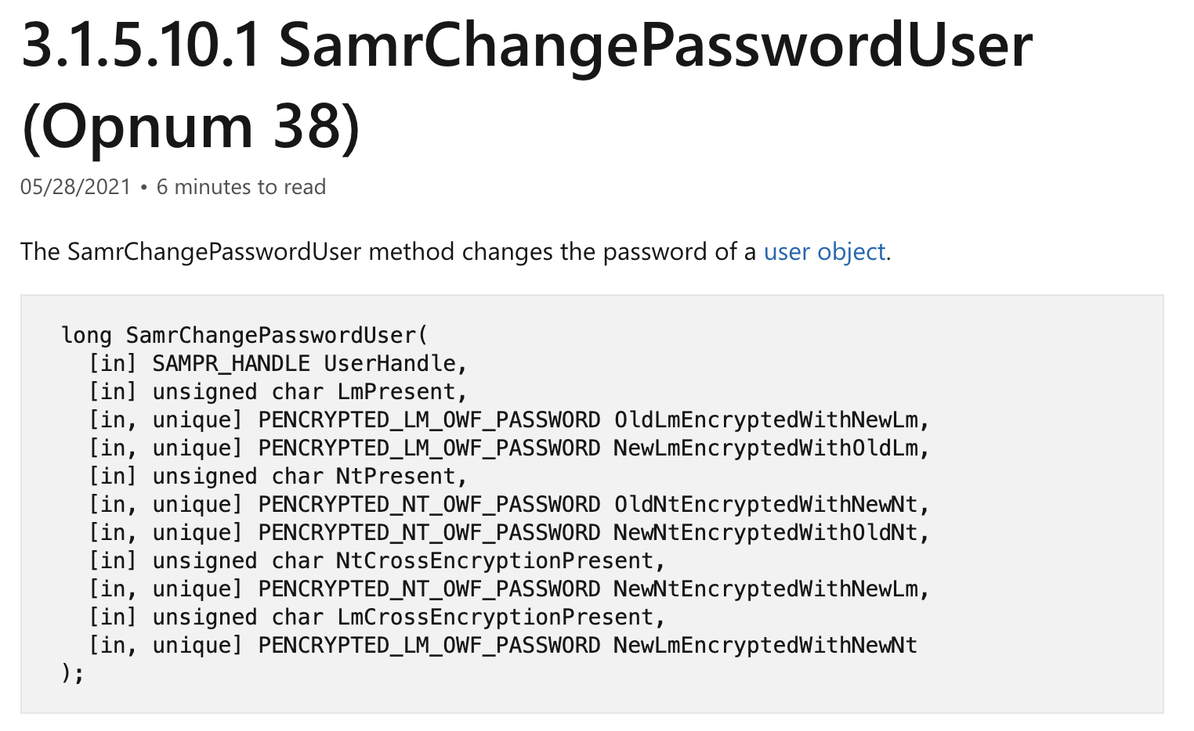Click the NewLmEncryptedWithOldLm parameter
The width and height of the screenshot is (1194, 731).
tap(765, 448)
